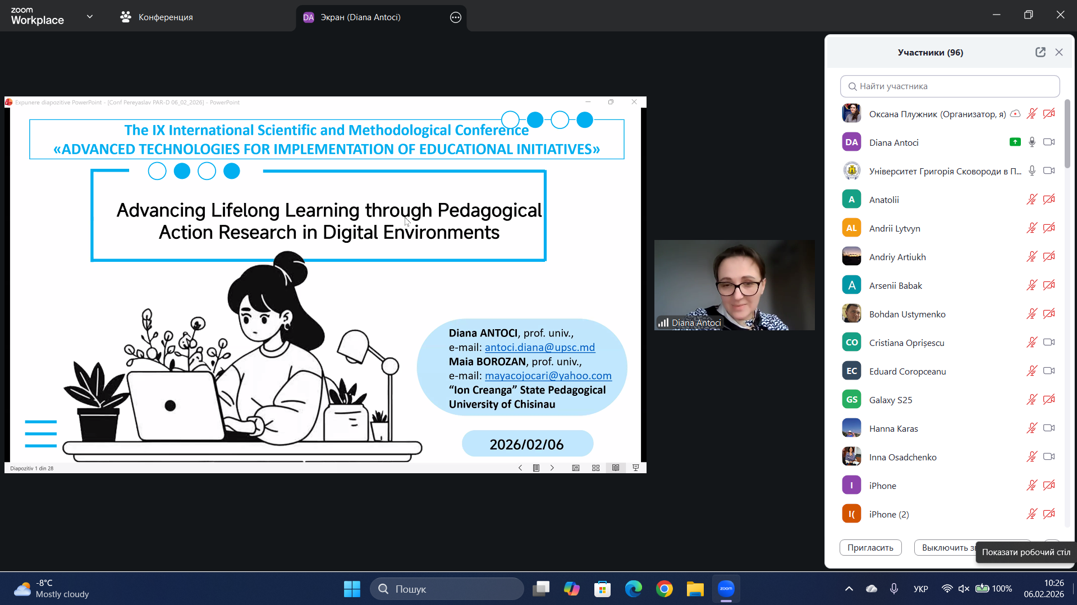Go to next slide in PowerPoint
Screen dimensions: 1077x605
(x=552, y=468)
